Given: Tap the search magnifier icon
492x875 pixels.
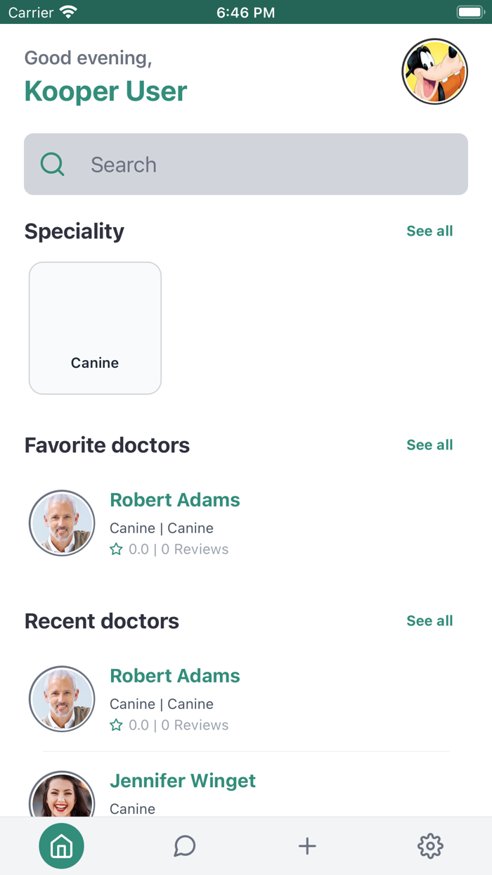Looking at the screenshot, I should pyautogui.click(x=53, y=165).
